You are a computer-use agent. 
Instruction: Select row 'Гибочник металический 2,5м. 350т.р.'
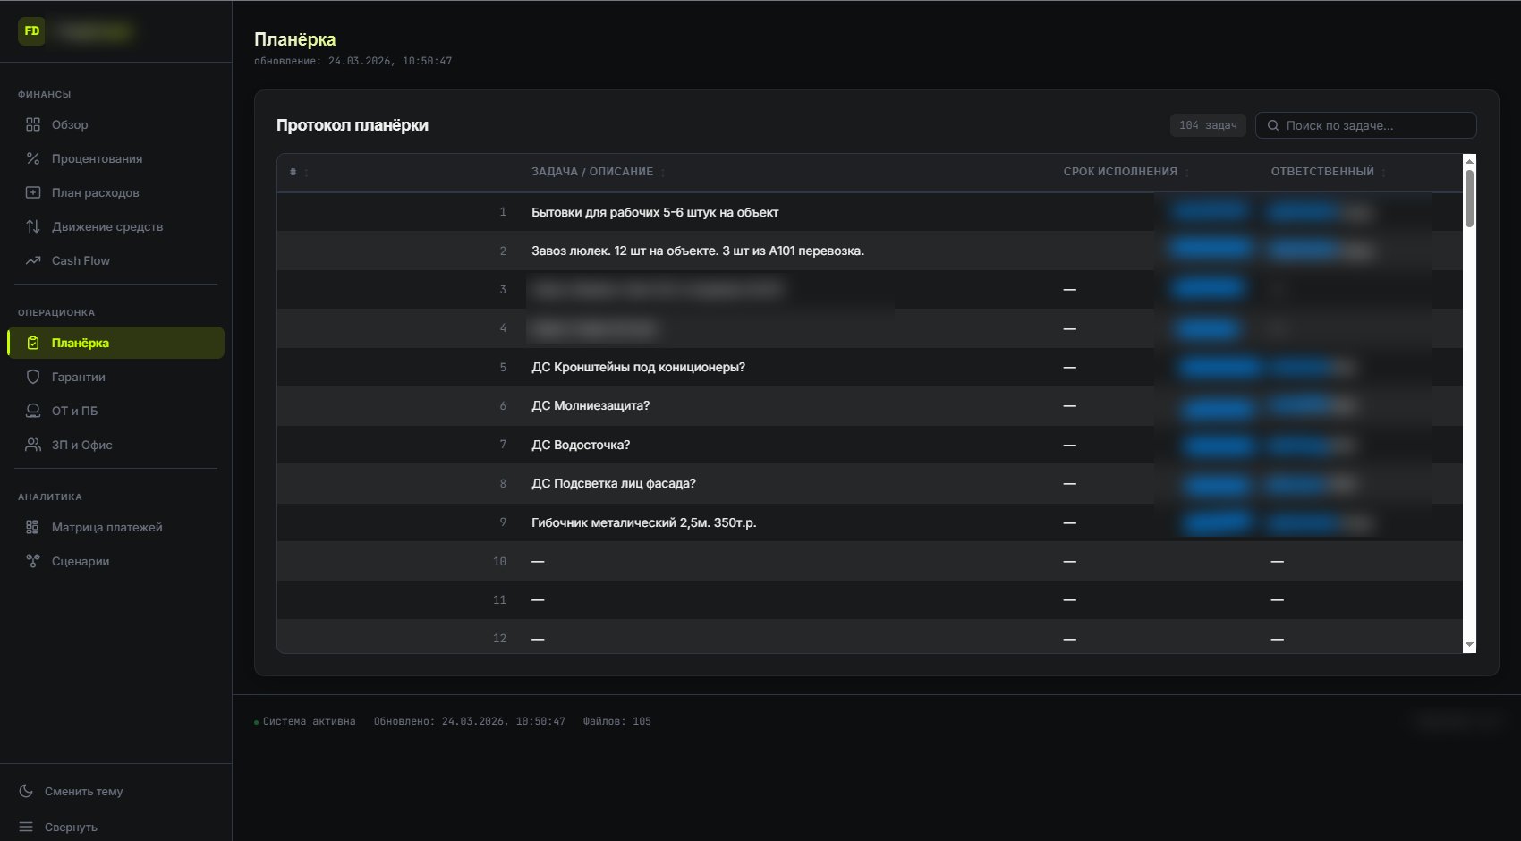pos(870,522)
